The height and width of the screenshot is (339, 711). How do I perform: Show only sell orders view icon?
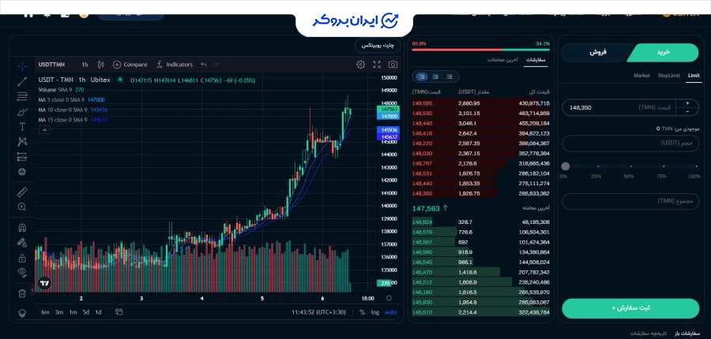[449, 76]
